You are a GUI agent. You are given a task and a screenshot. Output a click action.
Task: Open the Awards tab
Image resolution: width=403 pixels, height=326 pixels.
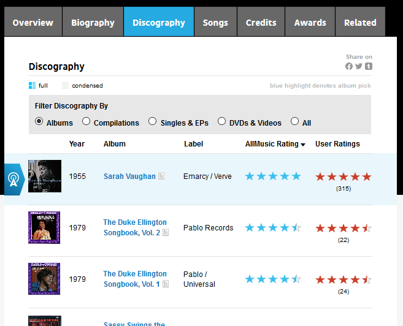click(x=310, y=23)
